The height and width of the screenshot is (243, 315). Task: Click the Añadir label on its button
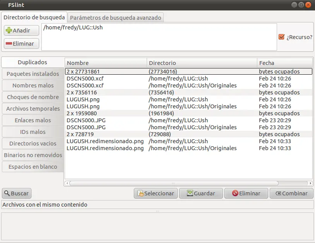click(21, 31)
